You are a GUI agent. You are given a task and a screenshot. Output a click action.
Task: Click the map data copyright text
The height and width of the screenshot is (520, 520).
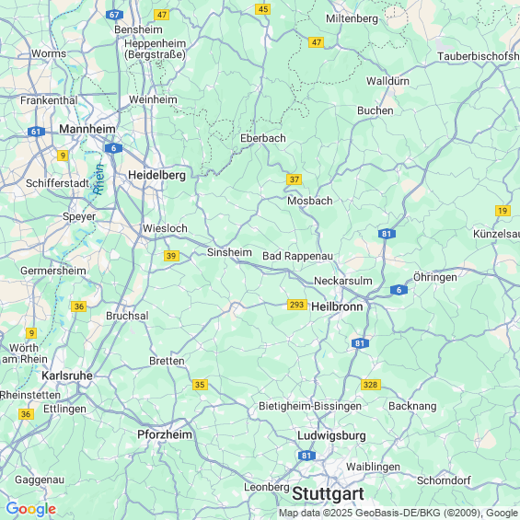coord(399,513)
